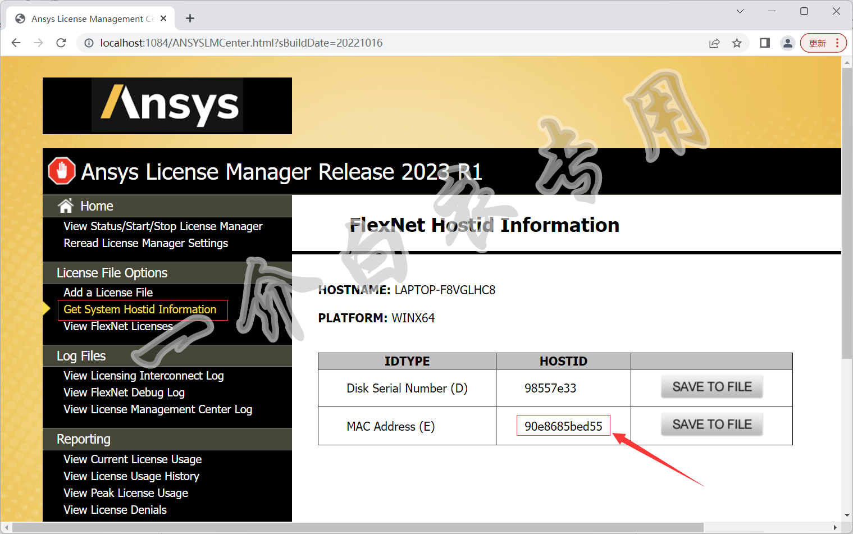853x534 pixels.
Task: Click the vertical scrollbar thumb
Action: [847, 213]
